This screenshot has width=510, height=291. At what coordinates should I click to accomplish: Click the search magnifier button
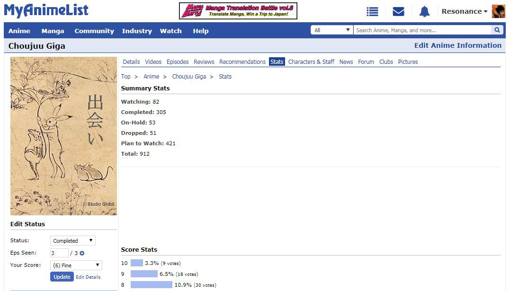point(497,30)
